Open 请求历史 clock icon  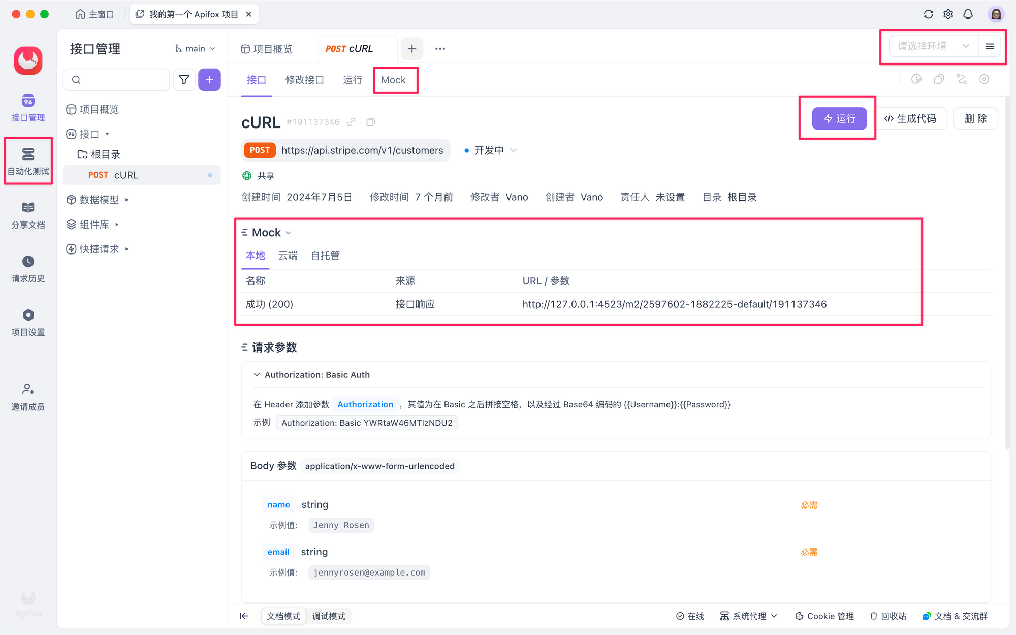point(28,262)
